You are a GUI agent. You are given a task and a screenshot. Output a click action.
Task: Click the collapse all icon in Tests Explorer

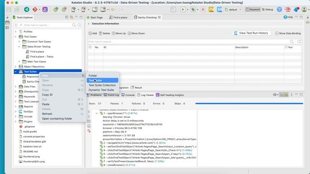tap(67, 17)
